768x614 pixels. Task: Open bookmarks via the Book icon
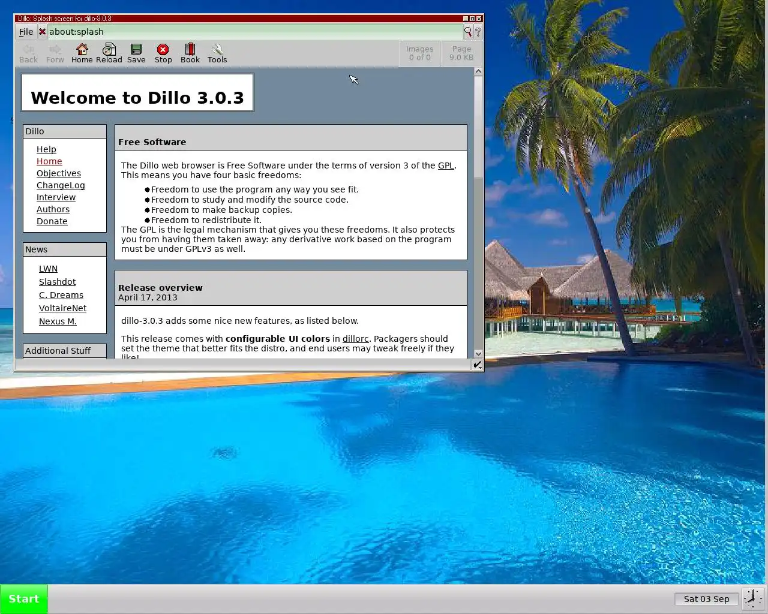(190, 53)
